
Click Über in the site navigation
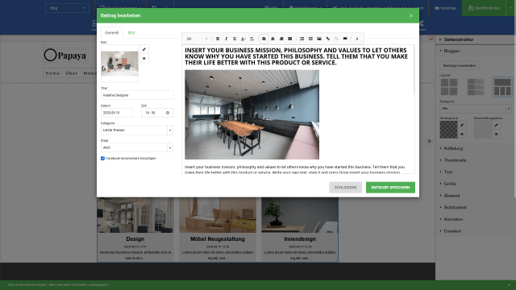(x=72, y=73)
